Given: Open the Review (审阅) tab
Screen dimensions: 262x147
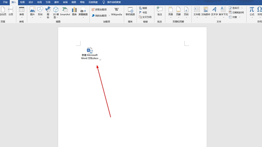Looking at the screenshot, I should [x=65, y=2].
